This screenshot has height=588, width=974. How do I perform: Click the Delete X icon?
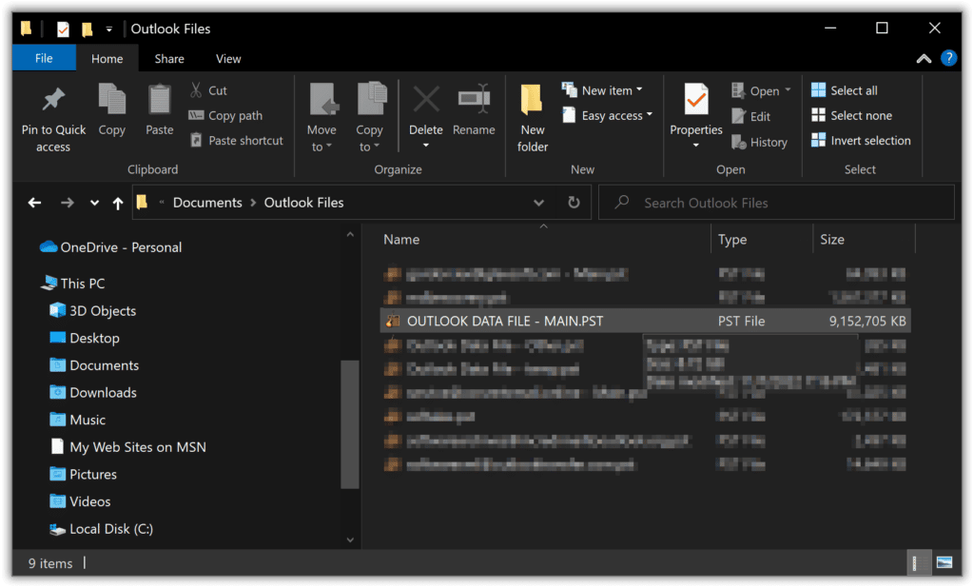tap(426, 100)
